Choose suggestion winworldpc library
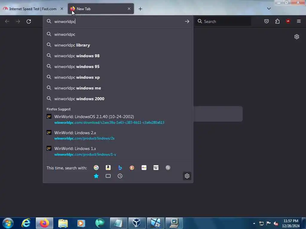 click(118, 45)
